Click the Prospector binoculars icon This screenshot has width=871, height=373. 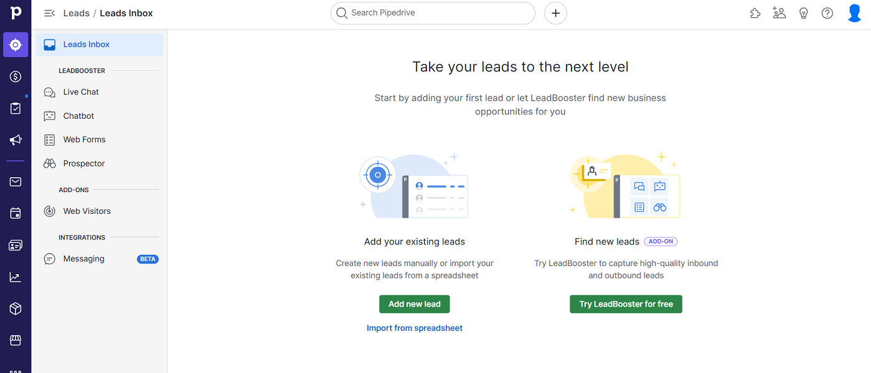pyautogui.click(x=50, y=163)
